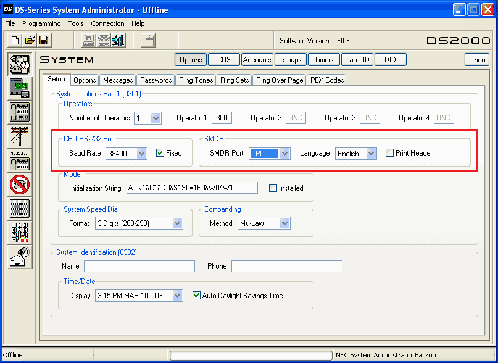Click the disconnect exit door icon
This screenshot has height=363, width=498.
(x=118, y=40)
